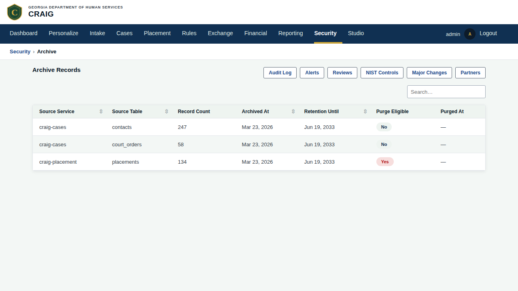The width and height of the screenshot is (518, 291).
Task: Navigate to Financial
Action: 256,33
